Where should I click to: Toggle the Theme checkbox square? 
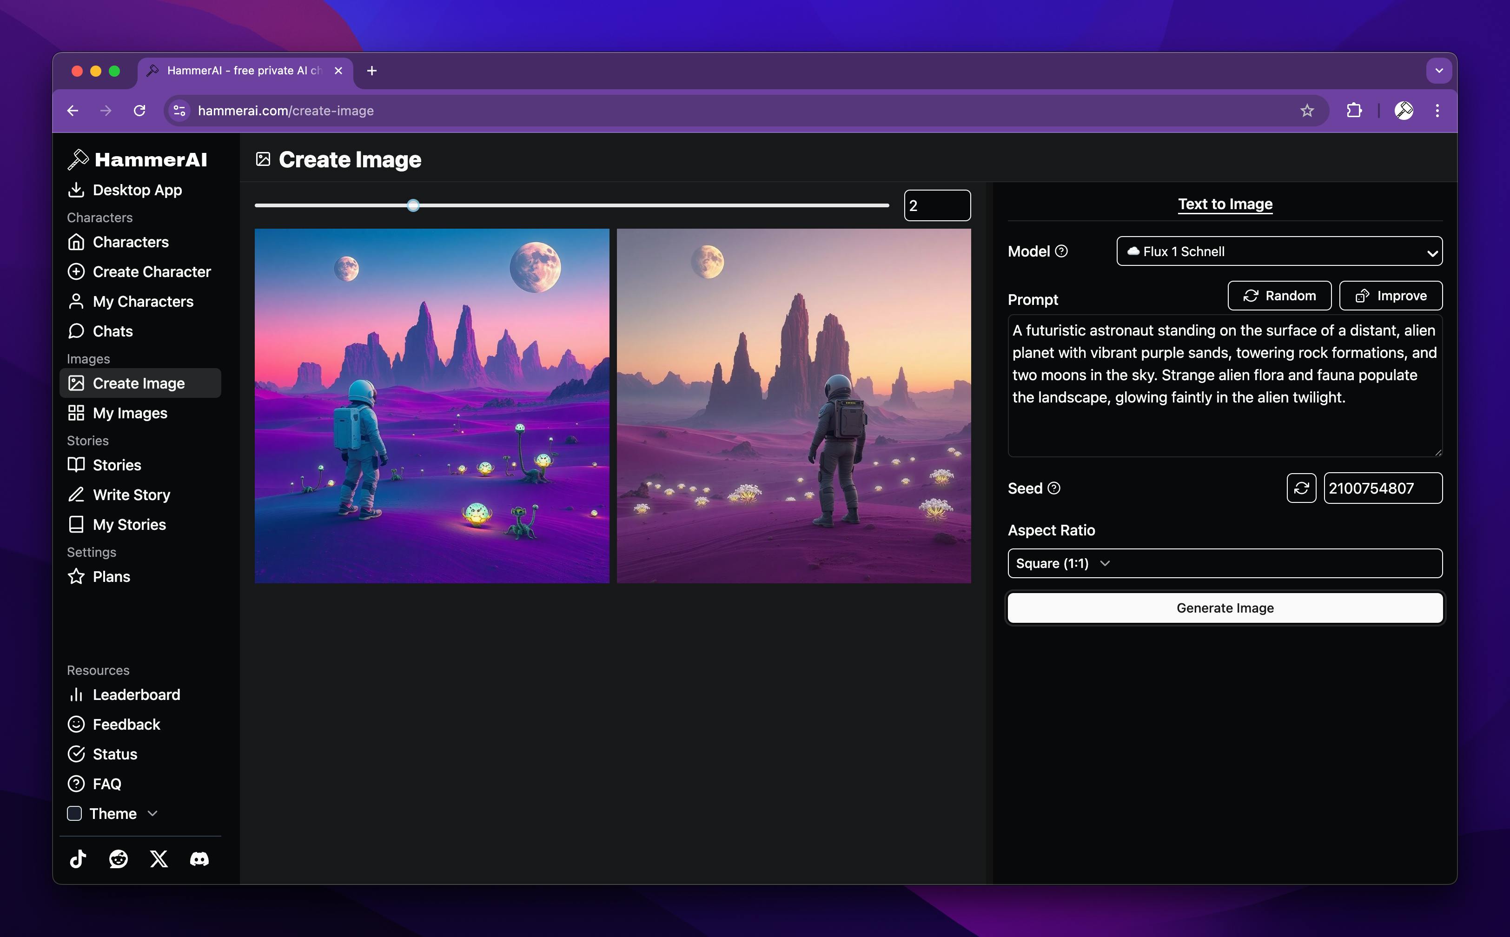tap(74, 814)
